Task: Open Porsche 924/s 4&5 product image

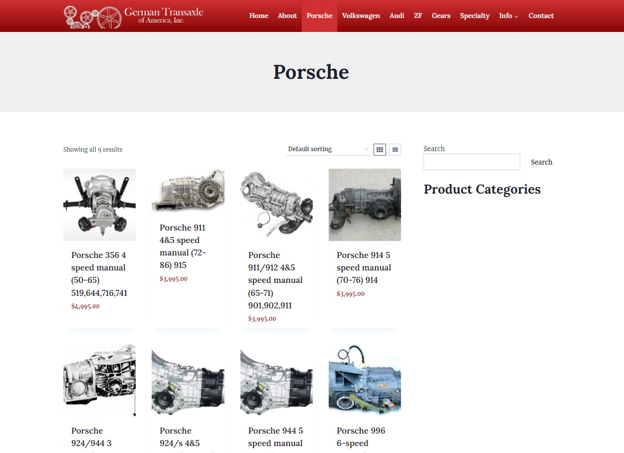Action: pos(188,380)
